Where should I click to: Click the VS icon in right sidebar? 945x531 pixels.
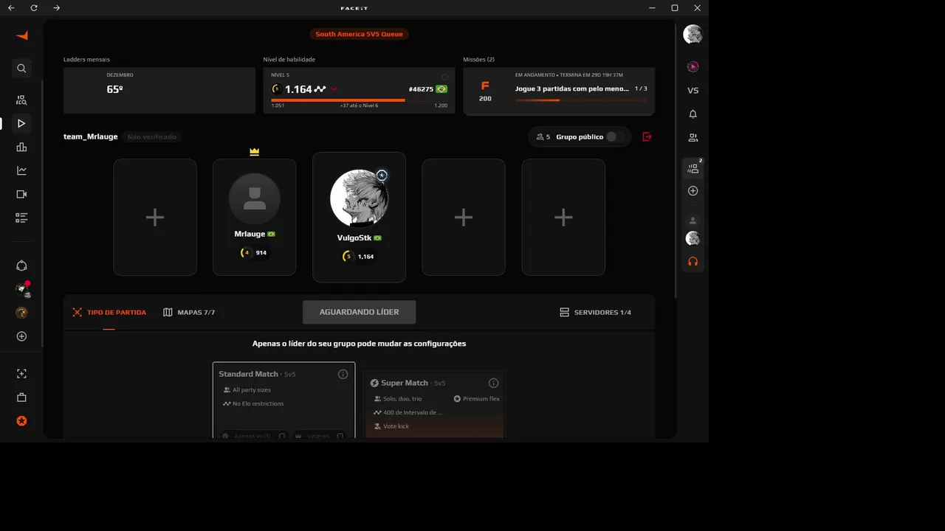click(693, 90)
